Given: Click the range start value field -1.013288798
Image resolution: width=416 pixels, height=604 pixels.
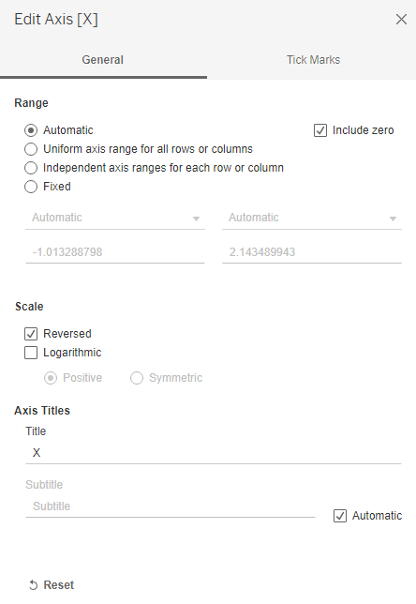Looking at the screenshot, I should (x=115, y=252).
